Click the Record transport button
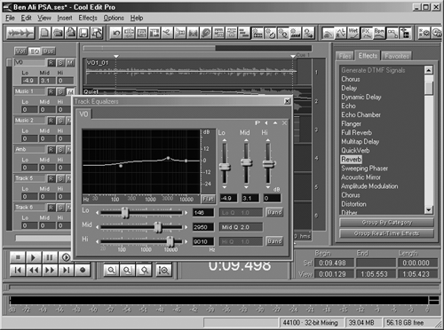 click(x=83, y=271)
